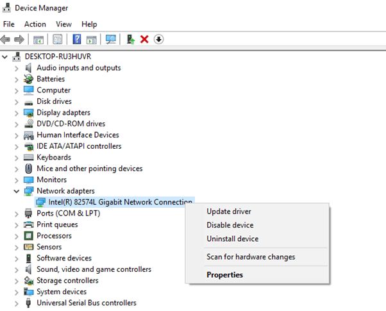Click the Scan for hardware changes monitor icon

coord(111,40)
